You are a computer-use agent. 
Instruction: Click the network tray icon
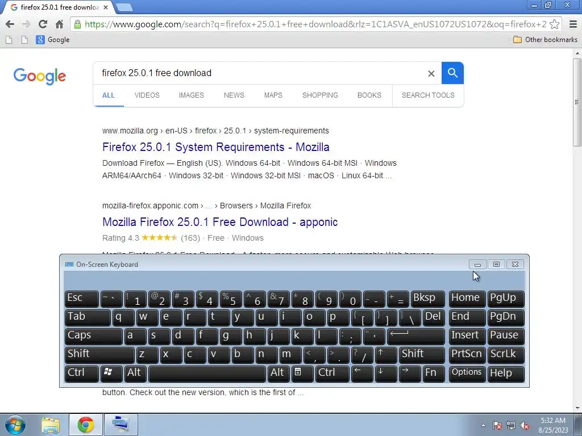pyautogui.click(x=511, y=425)
